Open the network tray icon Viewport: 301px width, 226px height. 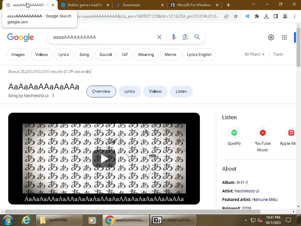[253, 220]
